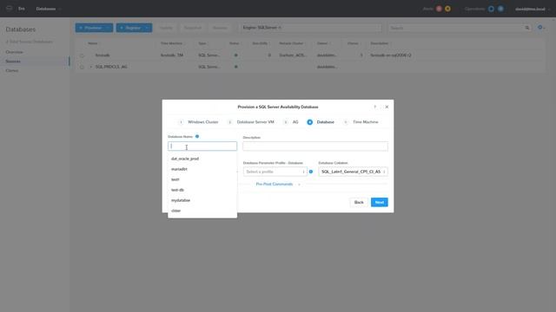Open the Databases dropdown in the top navigation
Screen dimensions: 556x312
point(49,9)
